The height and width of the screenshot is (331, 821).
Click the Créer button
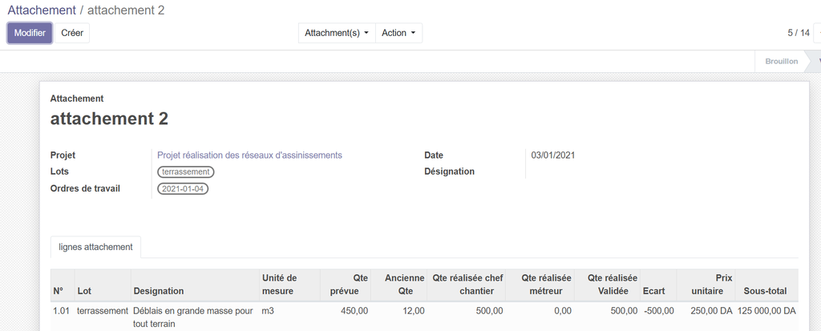(x=72, y=33)
